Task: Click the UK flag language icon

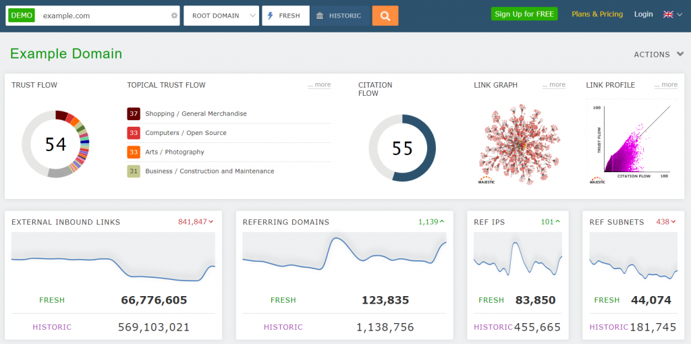Action: point(668,15)
